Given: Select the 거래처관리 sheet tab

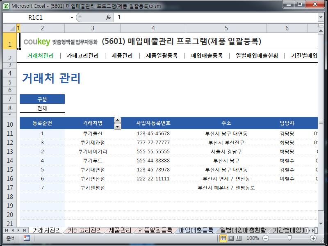Looking at the screenshot, I should click(46, 230).
